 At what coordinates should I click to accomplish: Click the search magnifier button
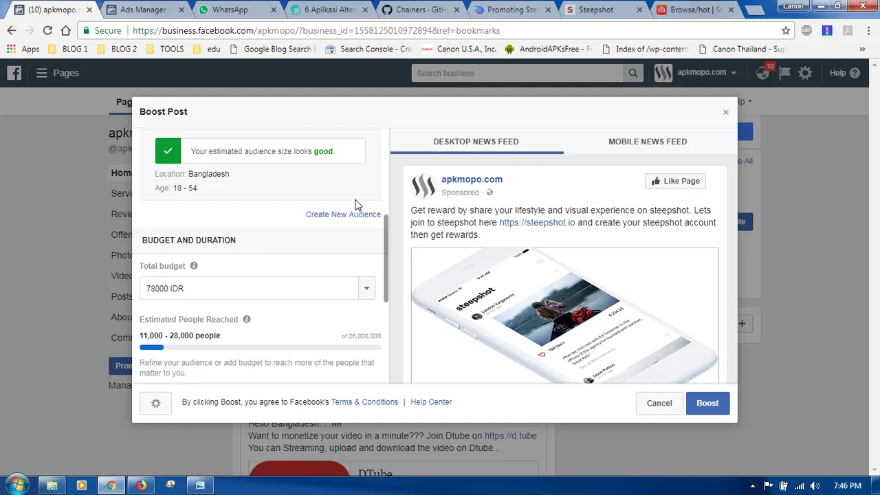coord(632,73)
